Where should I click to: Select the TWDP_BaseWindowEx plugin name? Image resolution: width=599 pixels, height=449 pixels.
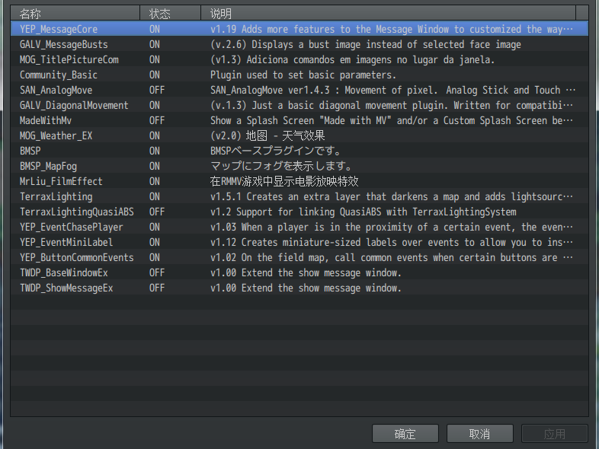[x=64, y=272]
